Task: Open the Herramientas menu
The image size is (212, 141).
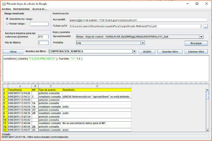Action: [21, 9]
